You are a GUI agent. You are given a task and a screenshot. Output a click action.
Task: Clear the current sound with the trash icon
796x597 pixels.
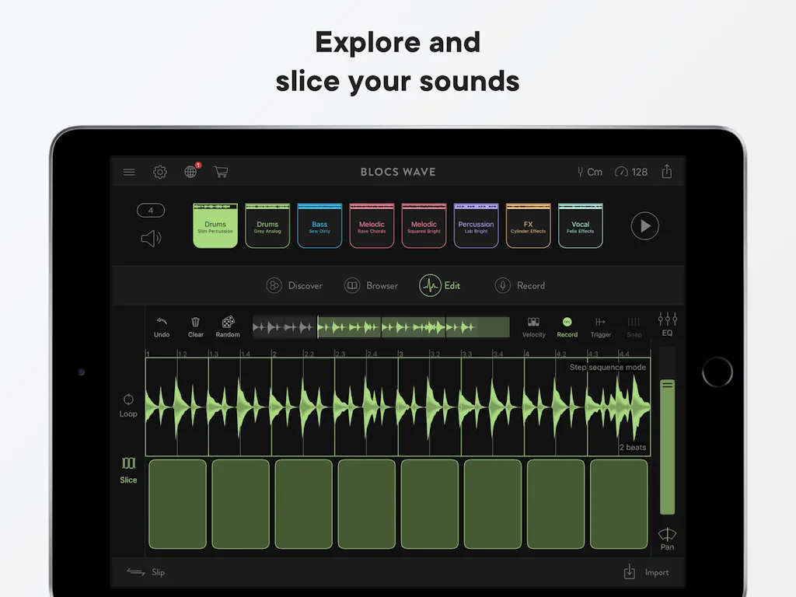point(195,326)
